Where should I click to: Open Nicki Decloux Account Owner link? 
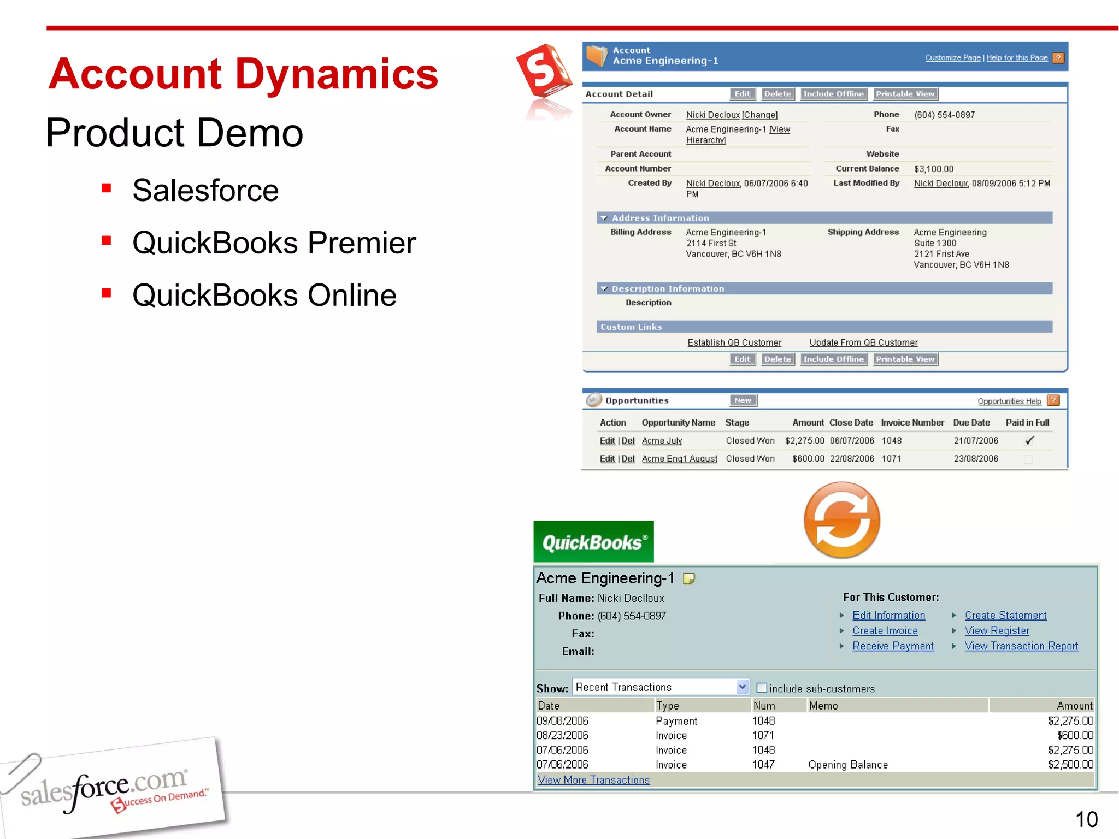pos(713,115)
